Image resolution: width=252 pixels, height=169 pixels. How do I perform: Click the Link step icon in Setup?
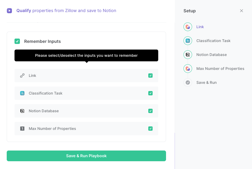pos(188,27)
